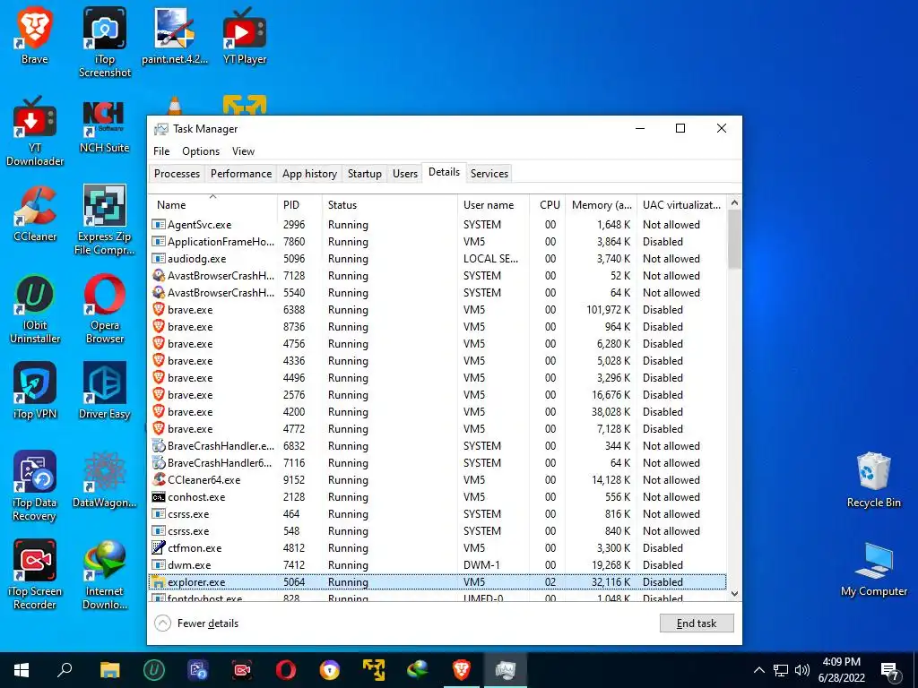Open the notification center icon

click(890, 670)
